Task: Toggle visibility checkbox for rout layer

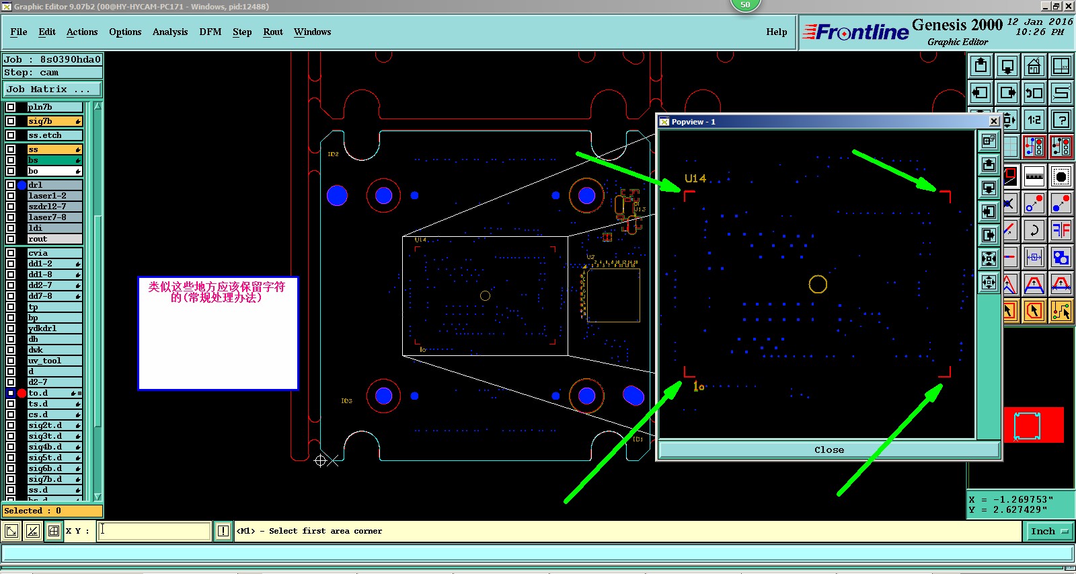Action: coord(11,239)
